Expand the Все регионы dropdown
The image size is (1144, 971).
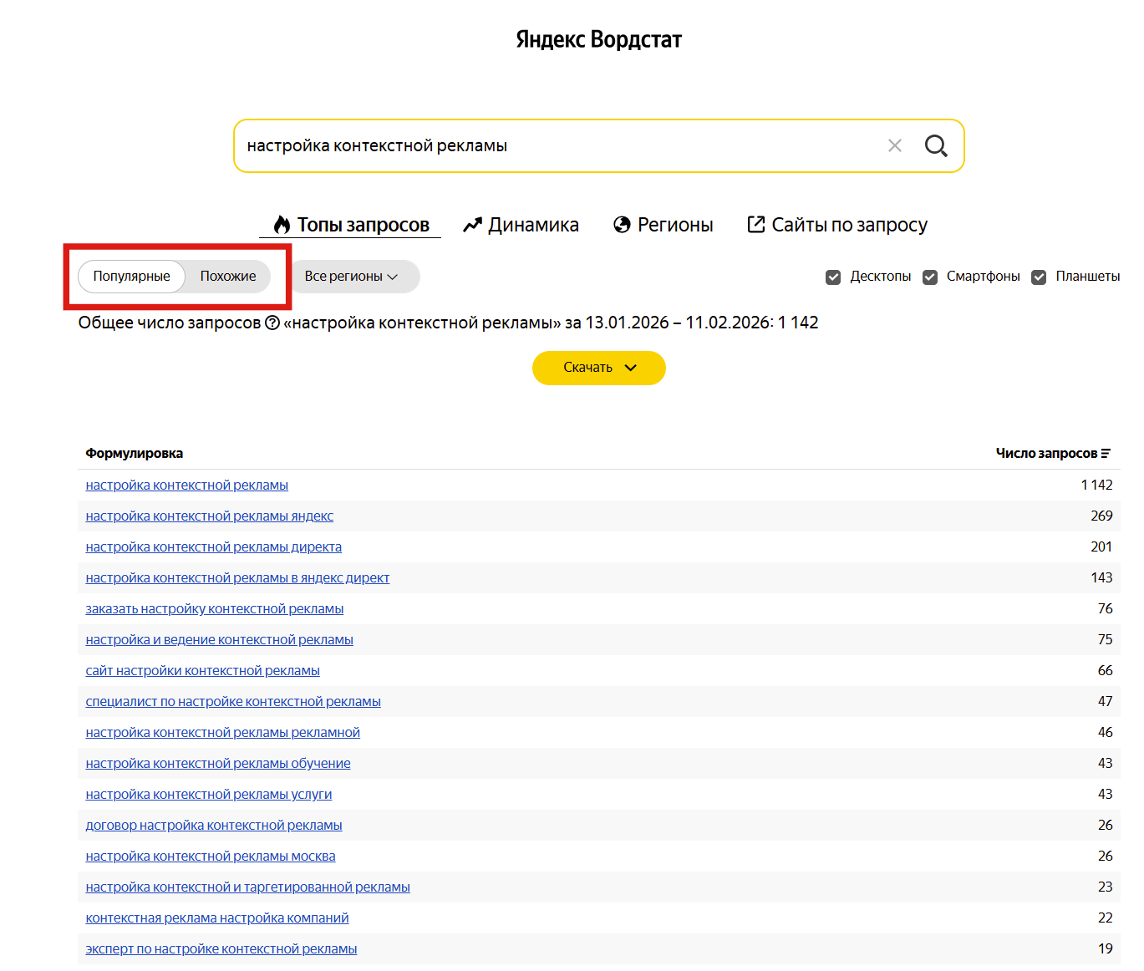click(353, 277)
